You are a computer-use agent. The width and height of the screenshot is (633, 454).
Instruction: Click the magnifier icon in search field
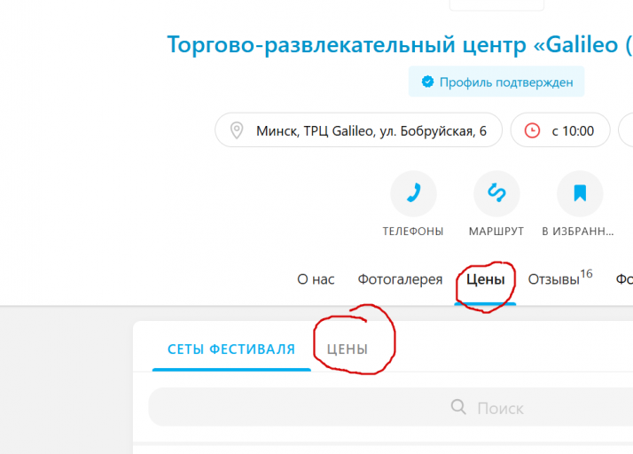(458, 407)
